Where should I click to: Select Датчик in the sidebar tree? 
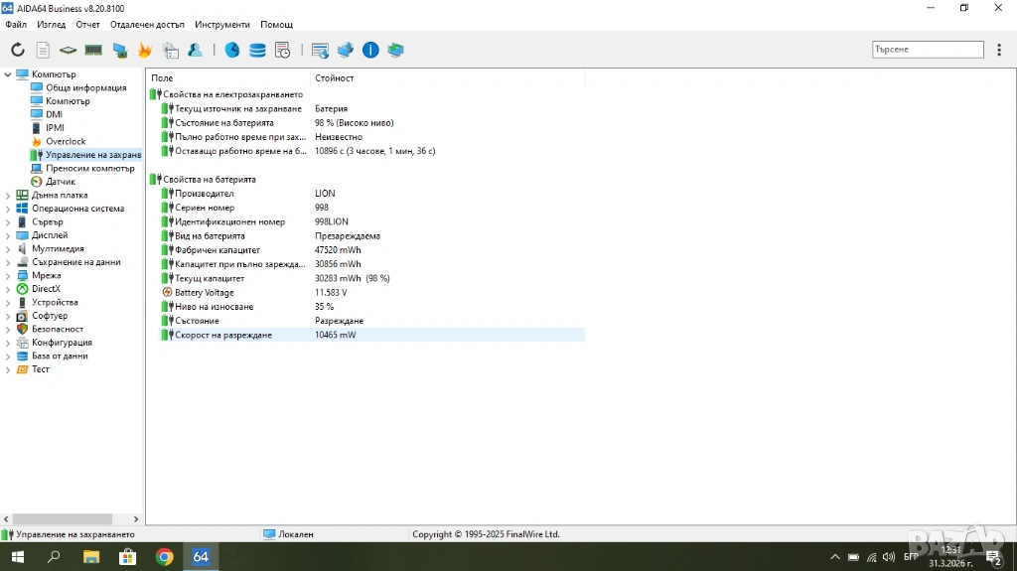(x=60, y=182)
